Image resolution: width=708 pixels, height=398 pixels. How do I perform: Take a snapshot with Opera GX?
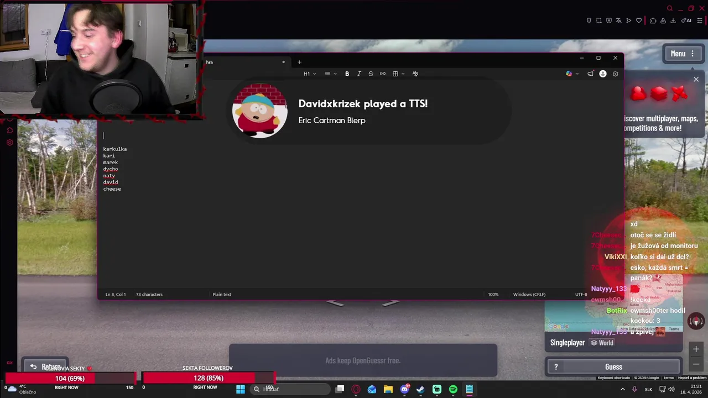[x=598, y=20]
